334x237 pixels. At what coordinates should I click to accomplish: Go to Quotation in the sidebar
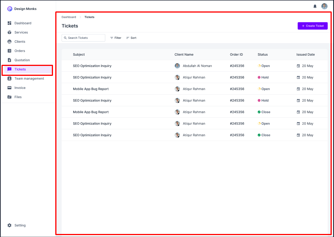22,60
